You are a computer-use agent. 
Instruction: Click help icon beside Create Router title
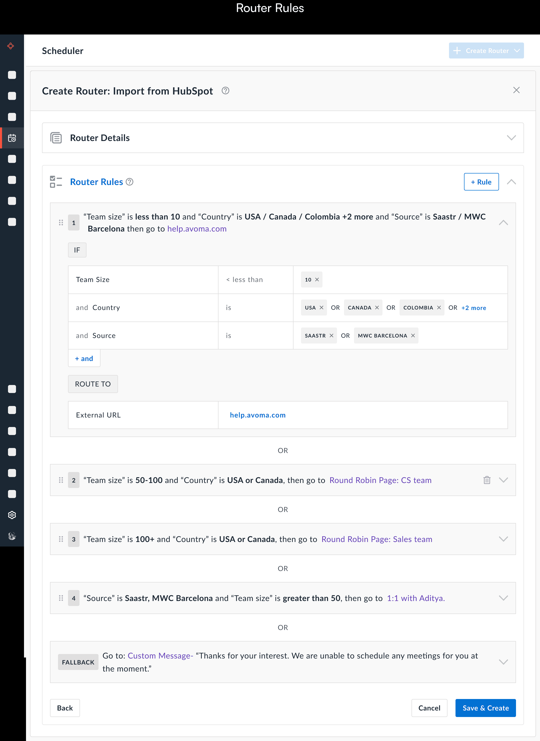pos(225,90)
